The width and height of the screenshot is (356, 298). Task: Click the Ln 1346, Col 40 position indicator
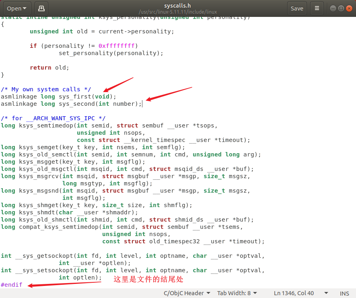coord(294,293)
